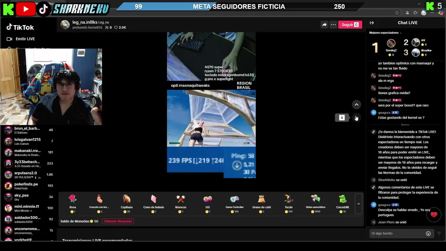Tap the red heart like button
Viewport: 446px width, 251px height.
tap(434, 215)
